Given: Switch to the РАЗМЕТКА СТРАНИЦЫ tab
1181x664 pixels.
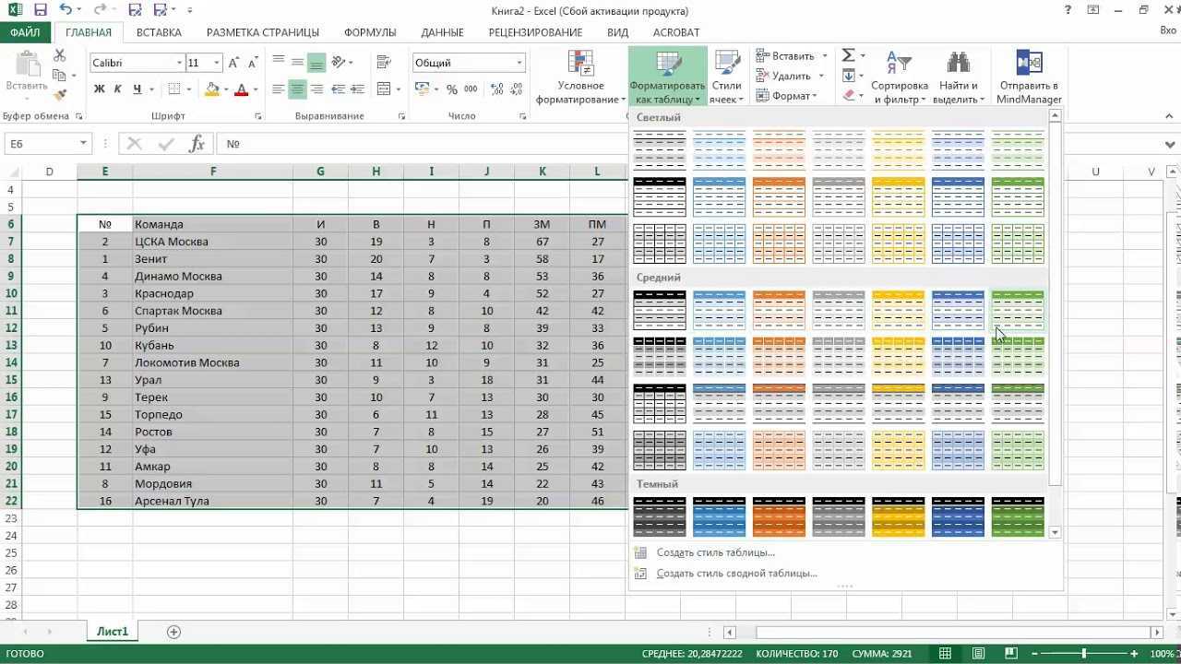Looking at the screenshot, I should [x=263, y=32].
